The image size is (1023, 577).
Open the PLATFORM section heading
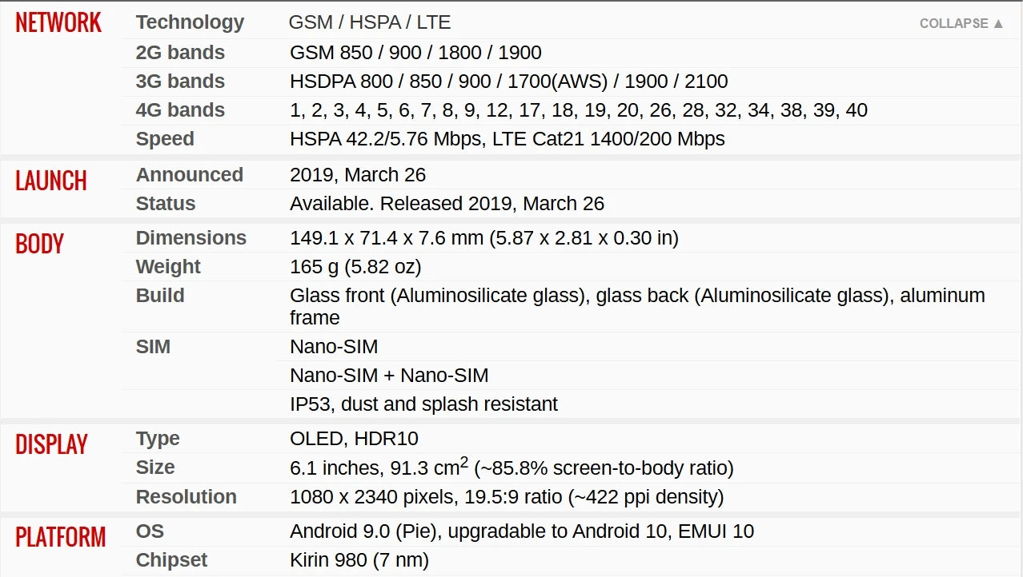59,537
